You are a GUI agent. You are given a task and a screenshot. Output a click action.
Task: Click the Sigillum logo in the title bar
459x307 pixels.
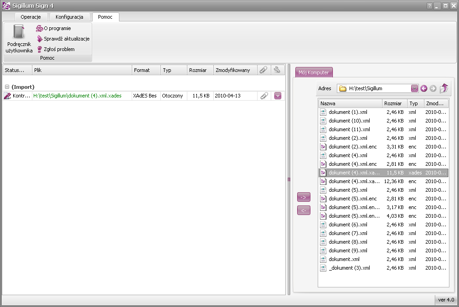coord(6,6)
